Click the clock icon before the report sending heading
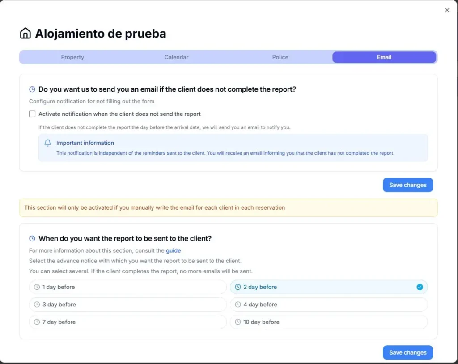The width and height of the screenshot is (458, 364). tap(31, 238)
